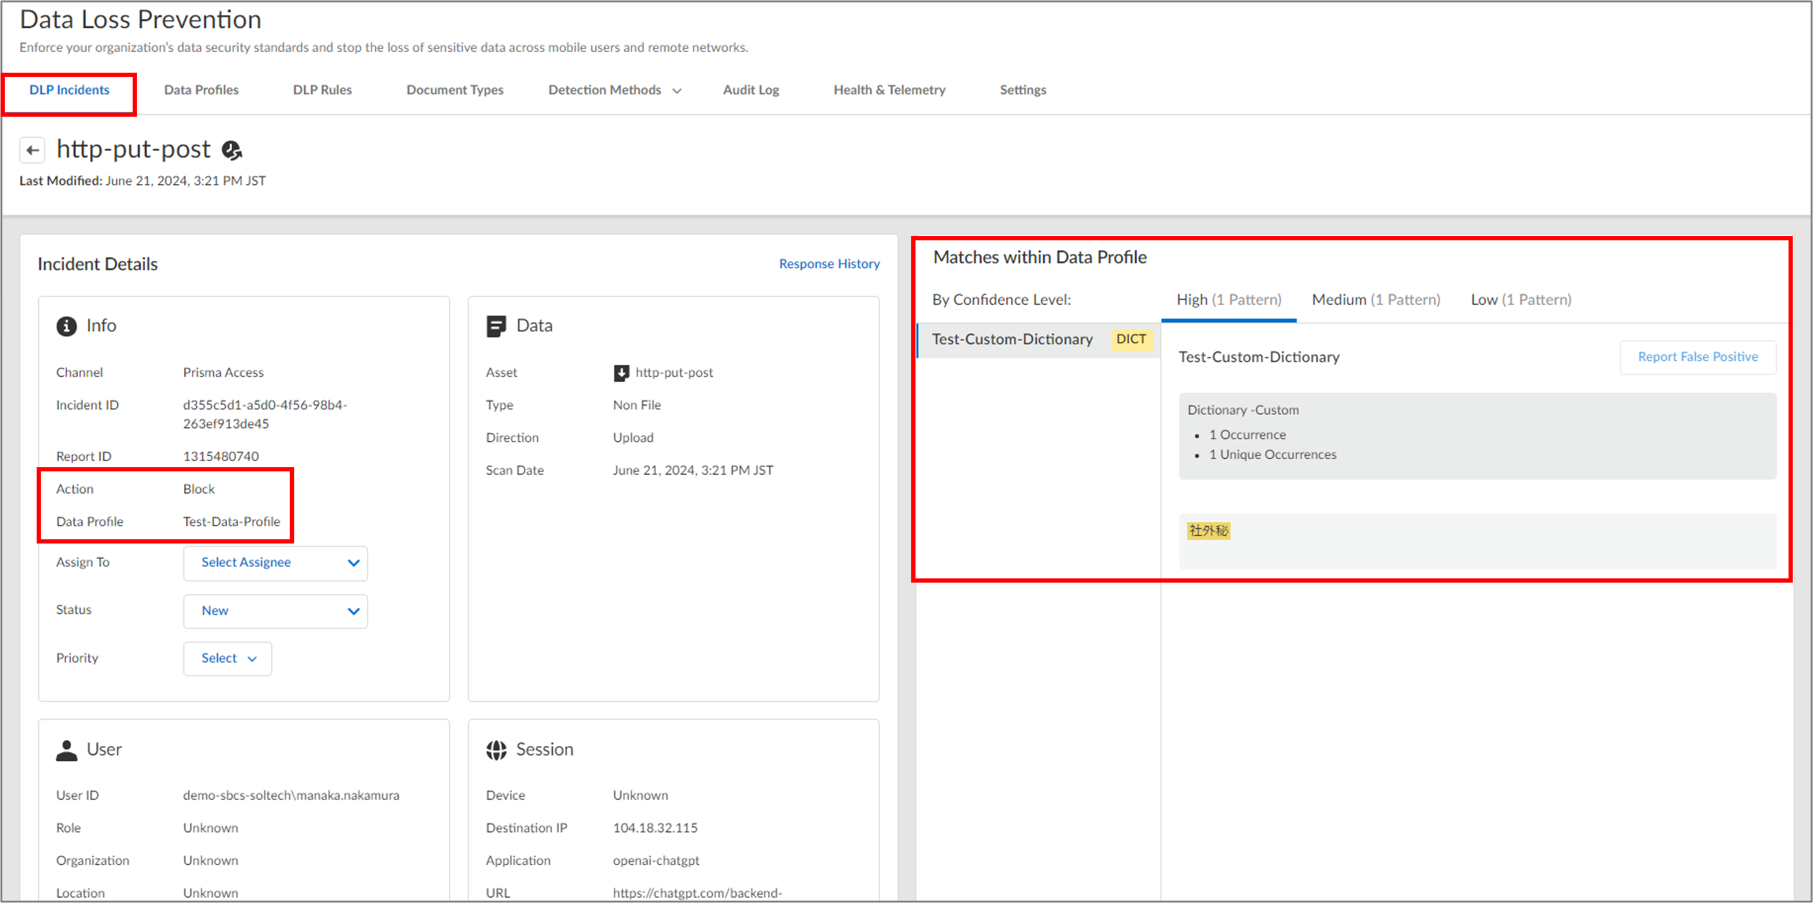
Task: Click the back arrow beside http-put-post
Action: coord(32,150)
